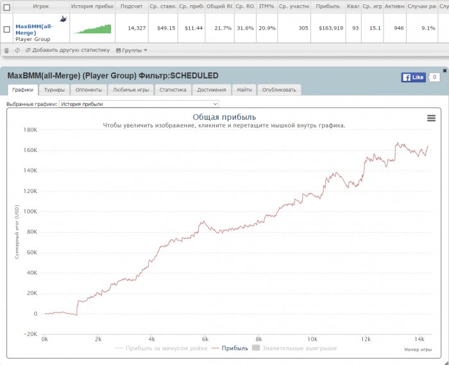Open the Достижения tab
The height and width of the screenshot is (365, 449).
point(212,90)
